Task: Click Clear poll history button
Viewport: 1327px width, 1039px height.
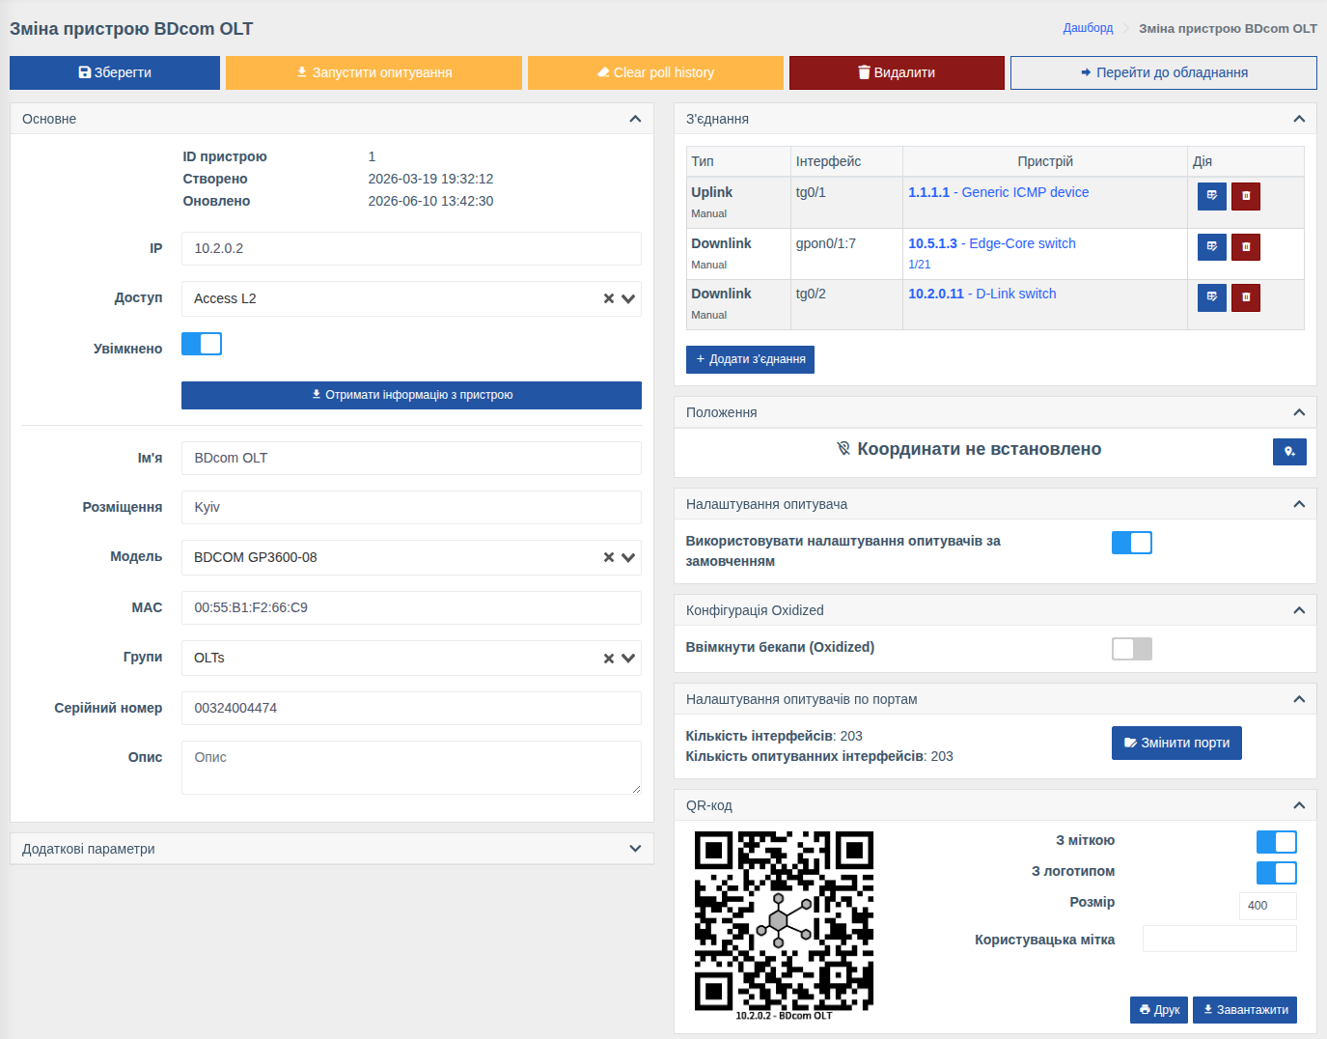Action: point(655,72)
